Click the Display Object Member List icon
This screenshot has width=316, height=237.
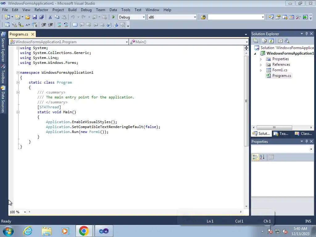click(7, 25)
